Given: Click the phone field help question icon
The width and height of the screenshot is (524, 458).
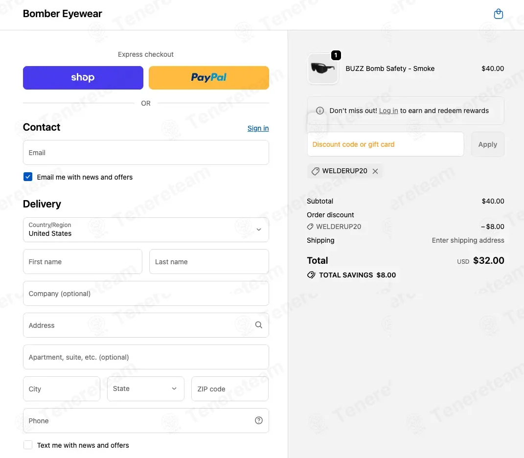Looking at the screenshot, I should coord(259,420).
